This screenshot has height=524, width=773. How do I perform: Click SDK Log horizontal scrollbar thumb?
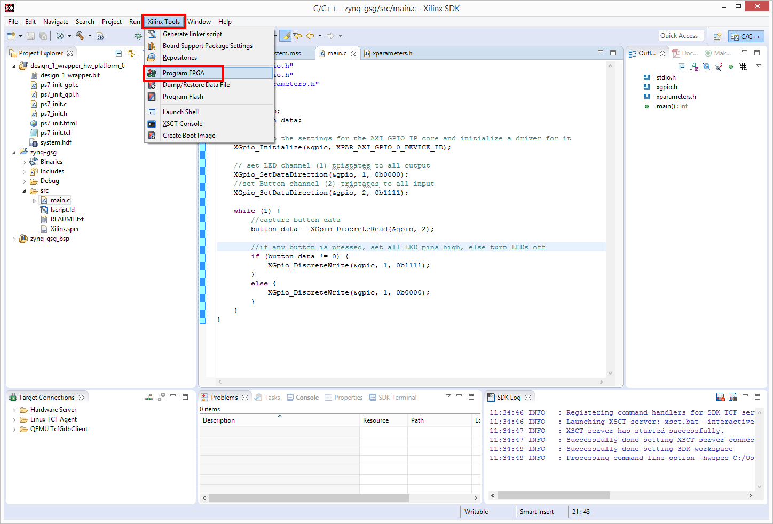[554, 496]
